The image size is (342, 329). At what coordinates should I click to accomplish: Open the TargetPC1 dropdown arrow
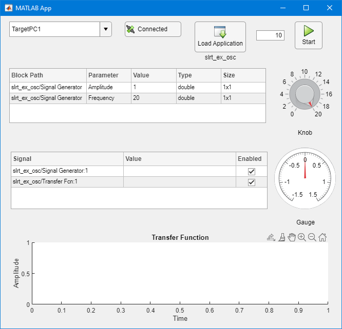pos(105,29)
